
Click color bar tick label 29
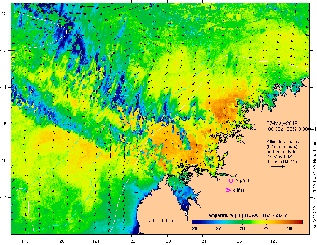pos(266,229)
